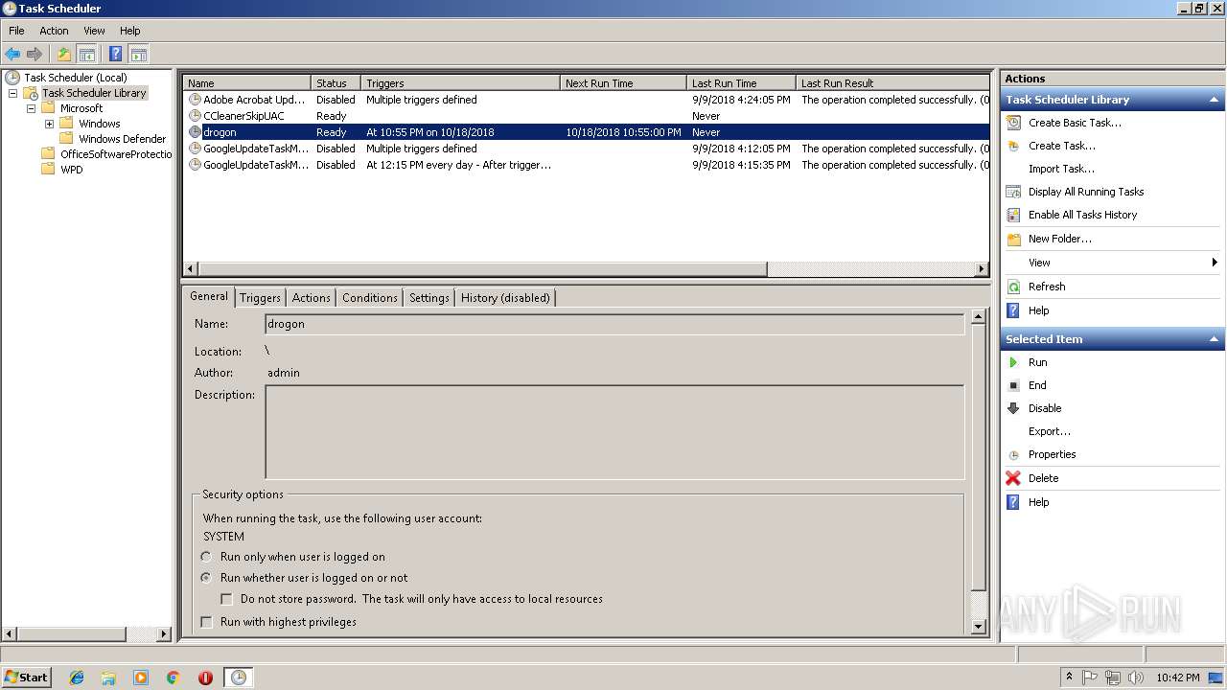Image resolution: width=1227 pixels, height=690 pixels.
Task: Sort by the Status column header
Action: [336, 83]
